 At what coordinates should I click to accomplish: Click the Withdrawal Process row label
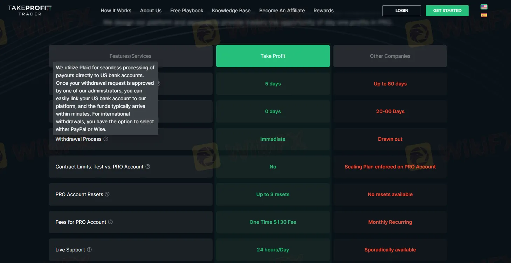78,139
